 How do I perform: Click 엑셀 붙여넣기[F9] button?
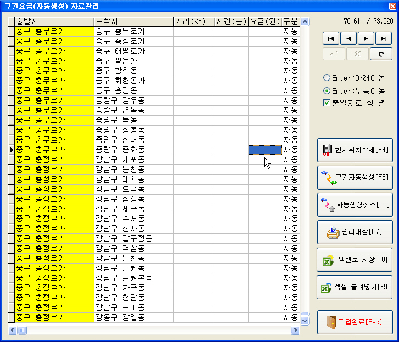pos(355,287)
